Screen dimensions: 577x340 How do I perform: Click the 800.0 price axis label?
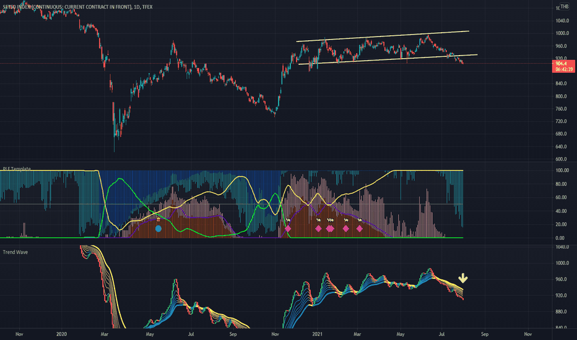(x=561, y=96)
